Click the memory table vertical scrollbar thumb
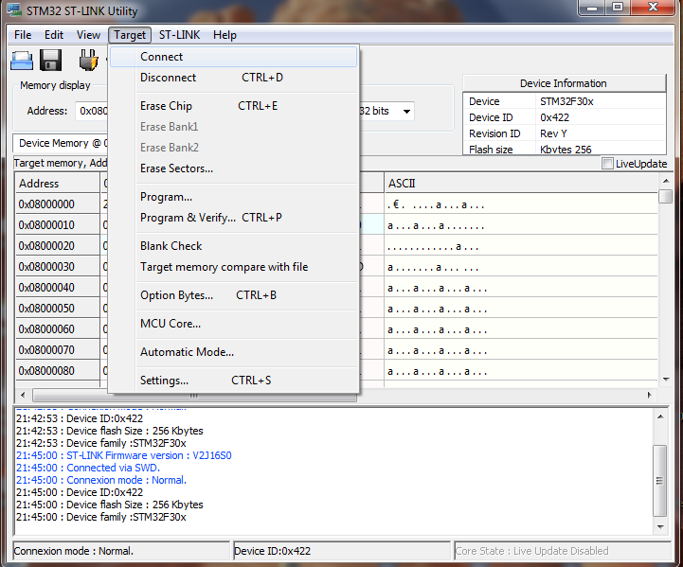683x567 pixels. 666,196
